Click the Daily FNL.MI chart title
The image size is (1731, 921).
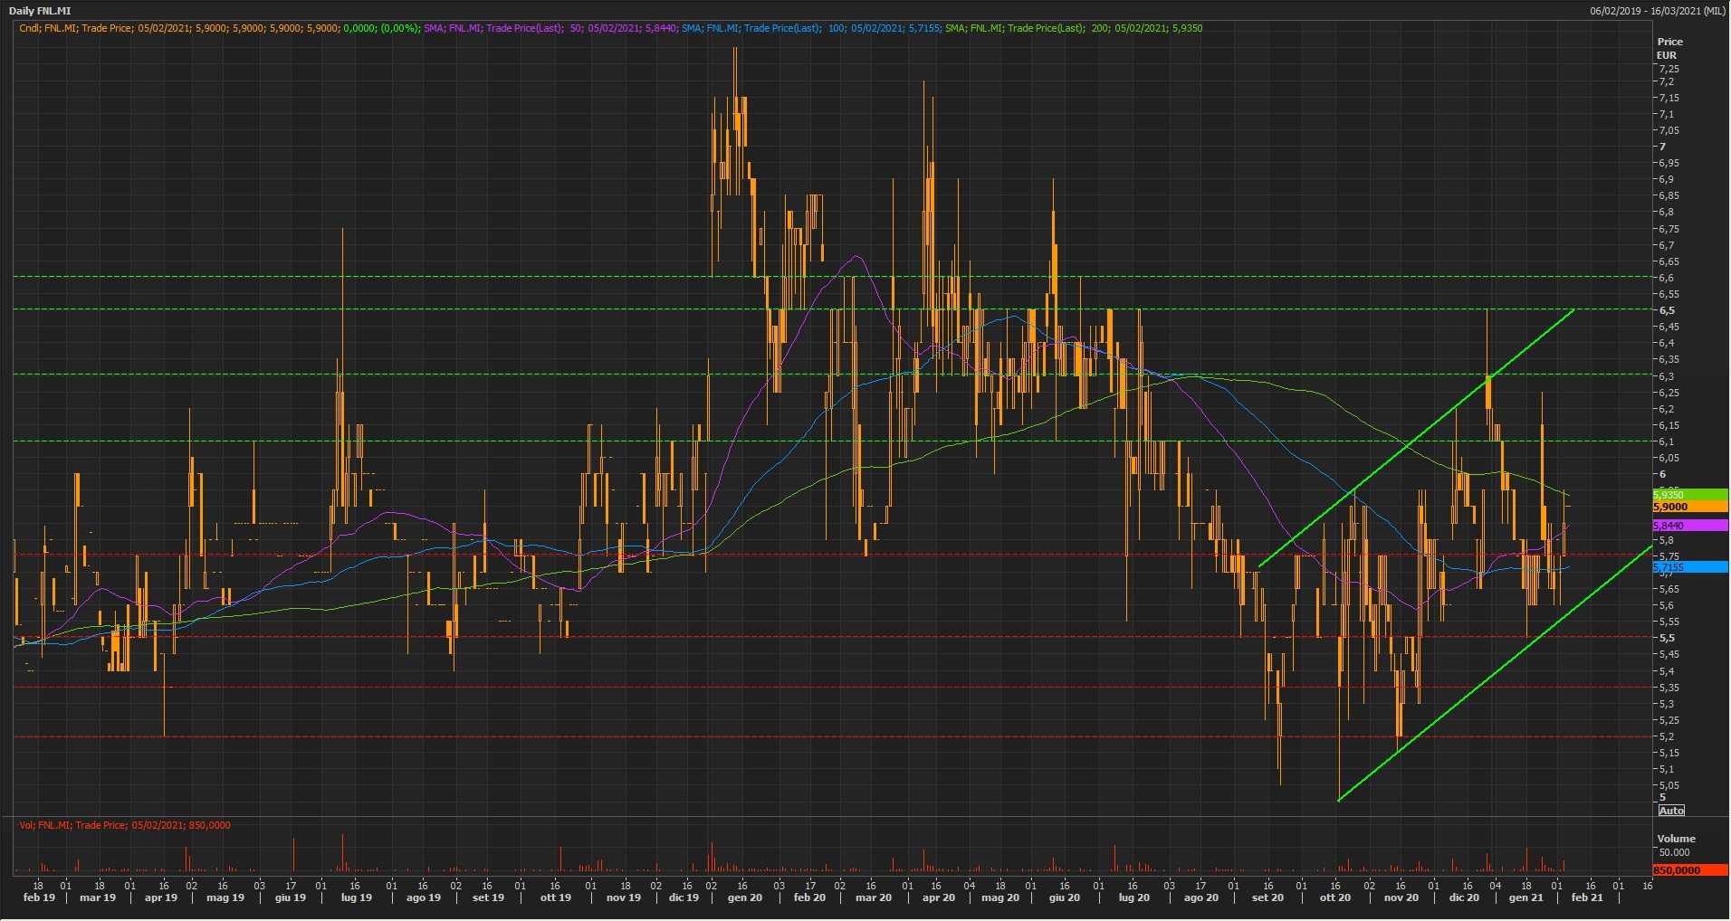point(40,11)
